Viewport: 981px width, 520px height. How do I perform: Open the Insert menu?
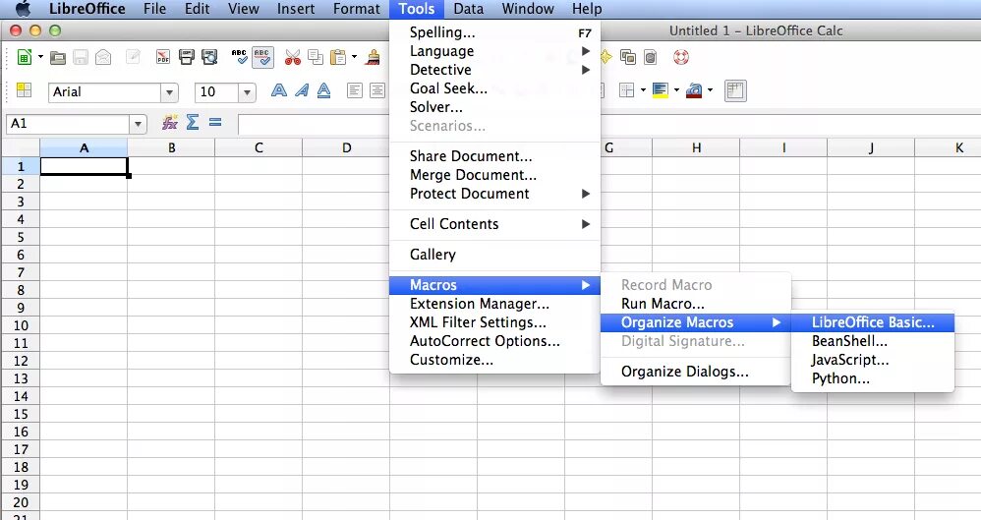point(296,9)
